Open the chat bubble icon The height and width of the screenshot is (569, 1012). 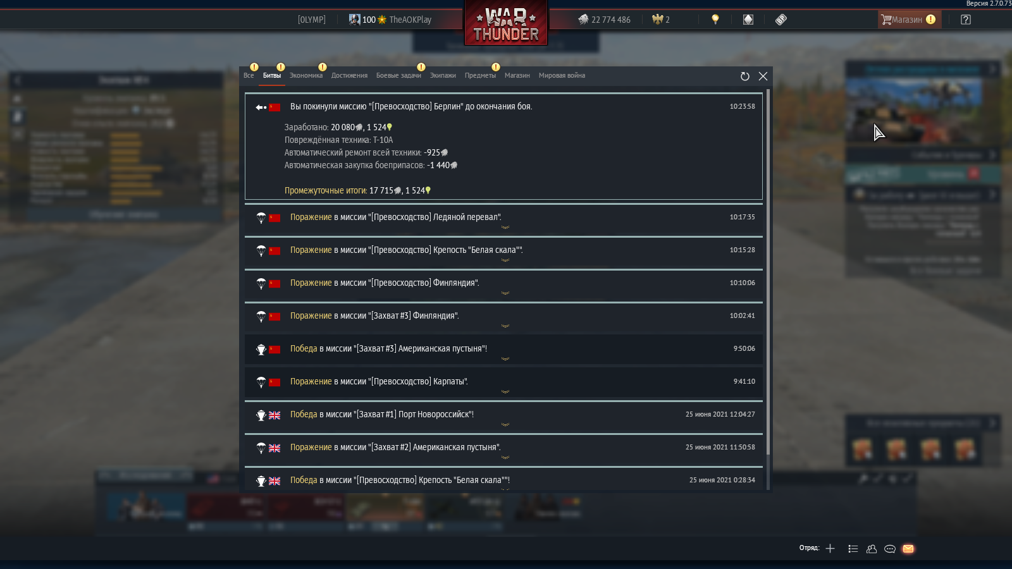pyautogui.click(x=890, y=549)
